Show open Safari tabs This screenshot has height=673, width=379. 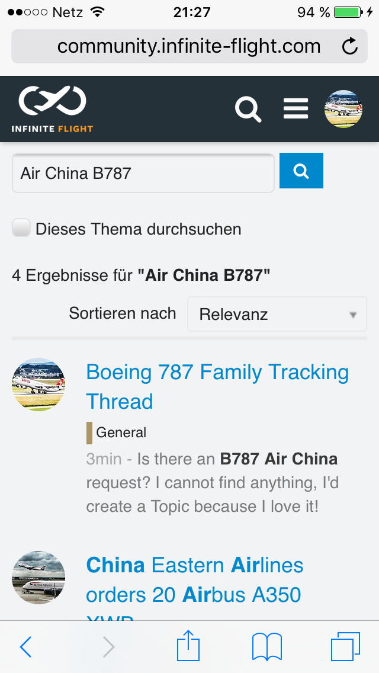tap(345, 646)
